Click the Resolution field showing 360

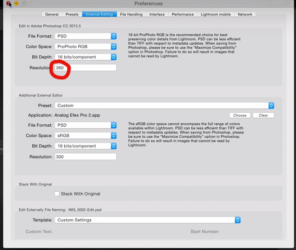(85, 68)
